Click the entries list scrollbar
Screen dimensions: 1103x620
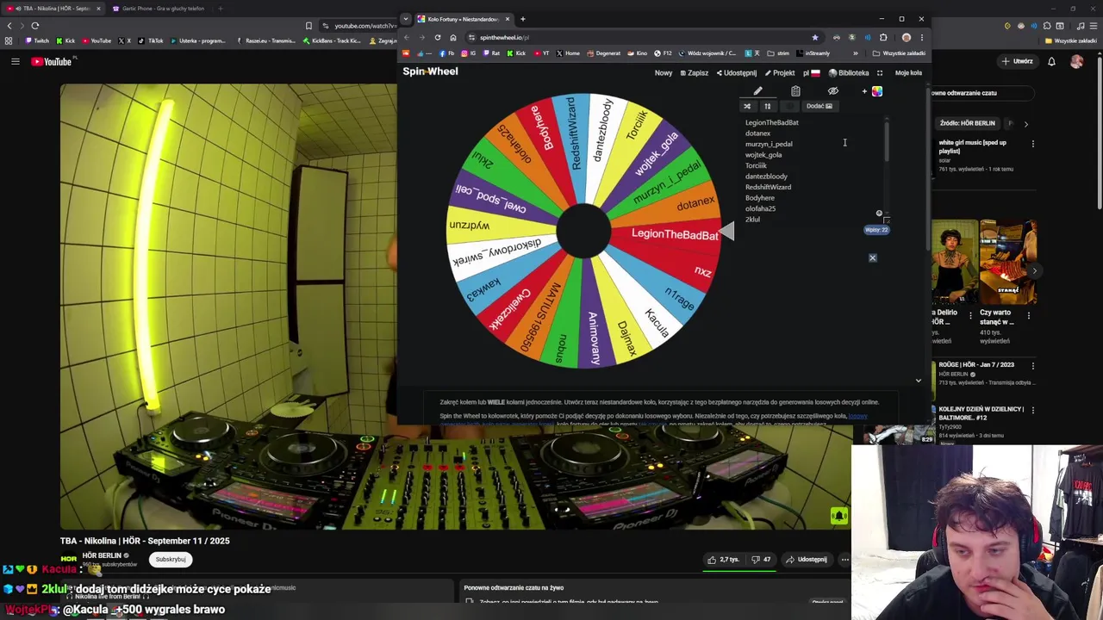886,142
